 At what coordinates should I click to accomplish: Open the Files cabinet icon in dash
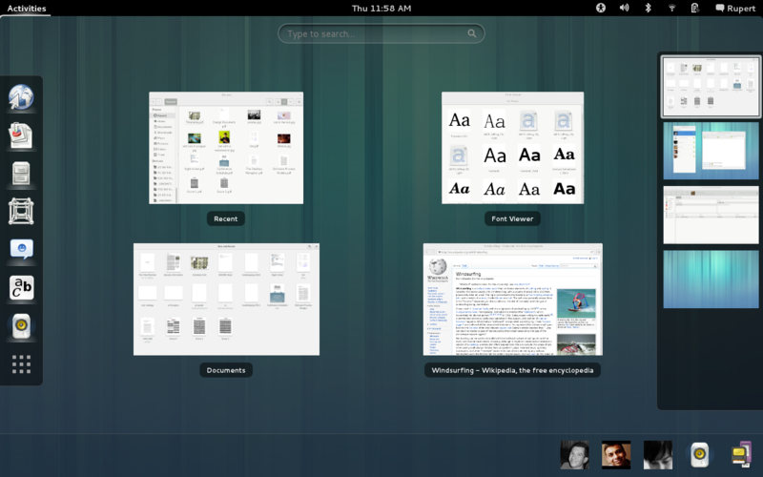tap(21, 174)
